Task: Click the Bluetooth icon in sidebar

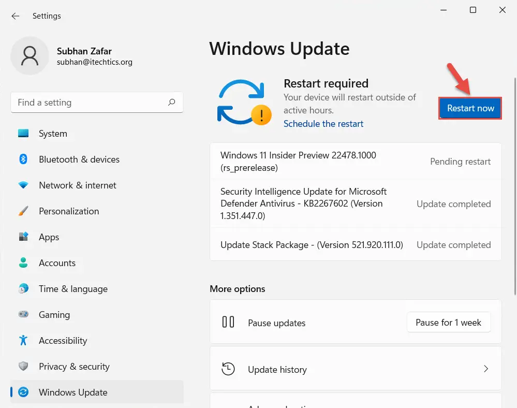Action: (x=23, y=159)
